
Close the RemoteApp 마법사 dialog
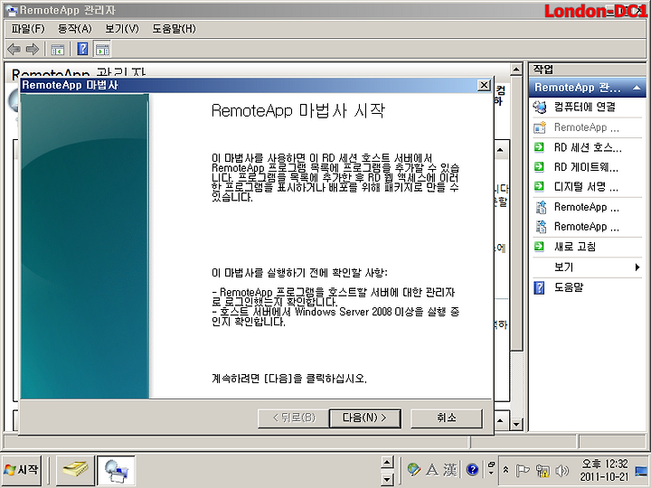484,85
